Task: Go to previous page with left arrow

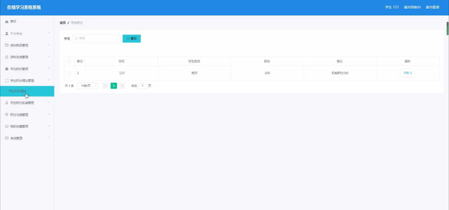Action: (105, 86)
